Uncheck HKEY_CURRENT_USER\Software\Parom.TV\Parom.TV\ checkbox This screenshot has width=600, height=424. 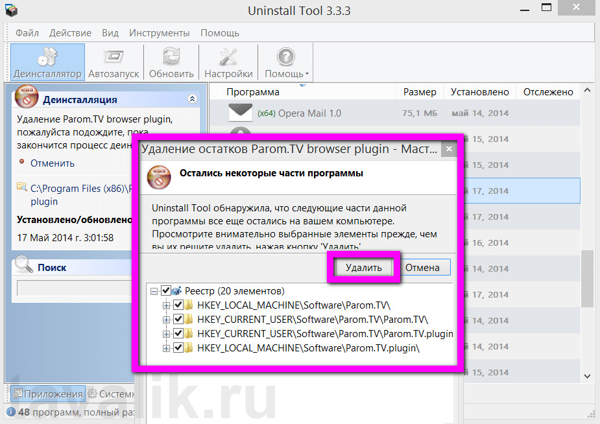tap(178, 319)
